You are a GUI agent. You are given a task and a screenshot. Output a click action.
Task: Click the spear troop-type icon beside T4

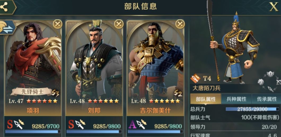(196, 78)
